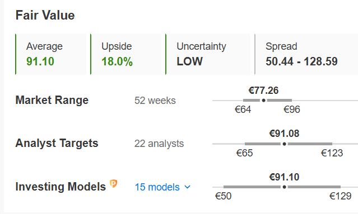358x214 pixels.
Task: Select the Analyst Targets row label
Action: 57,143
